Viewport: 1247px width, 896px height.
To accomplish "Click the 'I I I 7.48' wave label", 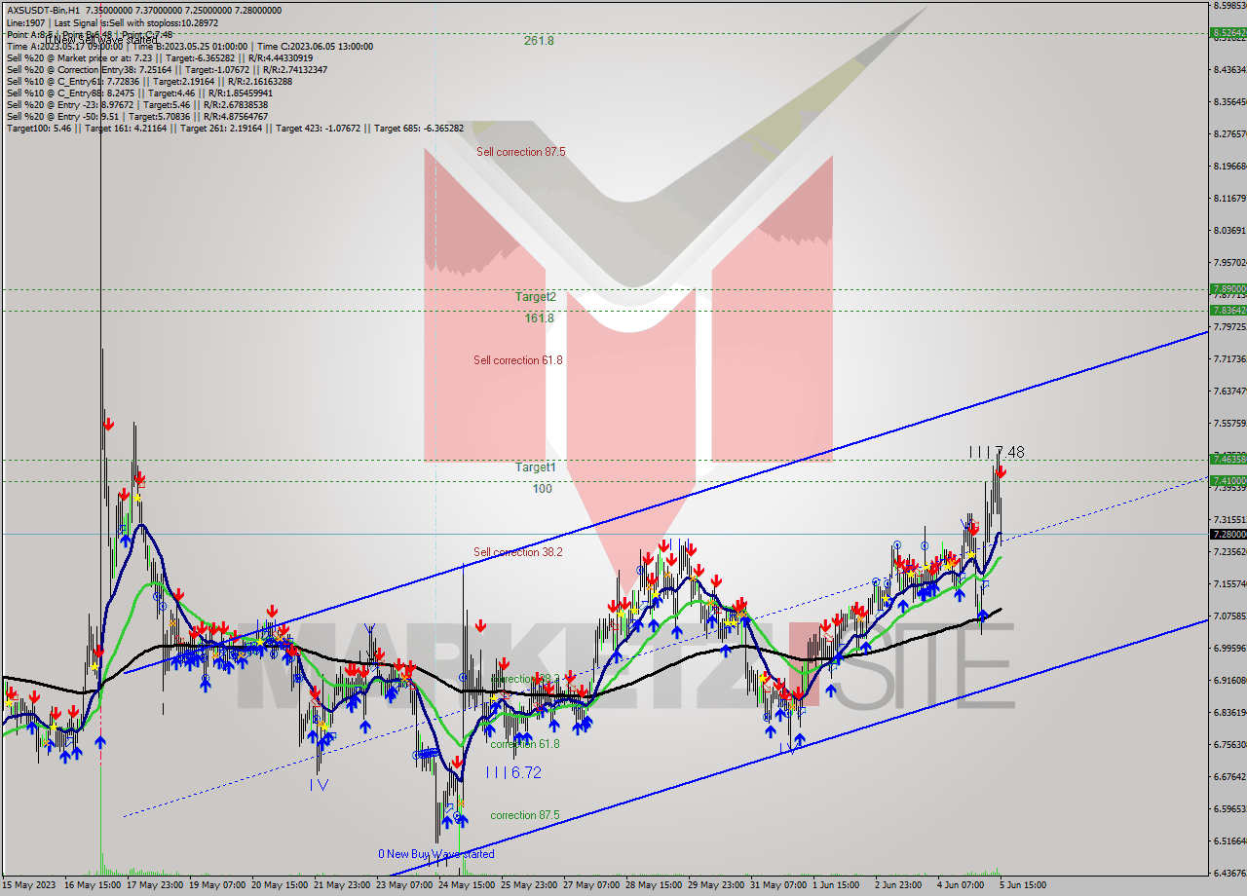I will (996, 452).
